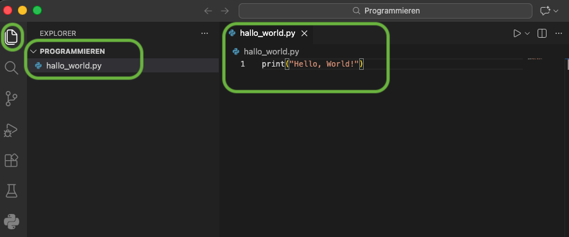Open the Python view in activity bar
This screenshot has height=237, width=569.
click(12, 222)
